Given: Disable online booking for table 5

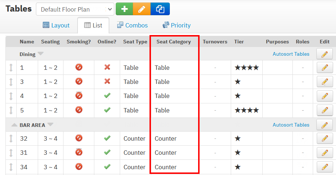Looking at the screenshot, I should [107, 110].
